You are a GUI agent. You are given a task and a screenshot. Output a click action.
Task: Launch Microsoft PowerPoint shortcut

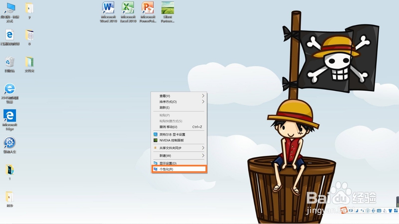pyautogui.click(x=148, y=12)
